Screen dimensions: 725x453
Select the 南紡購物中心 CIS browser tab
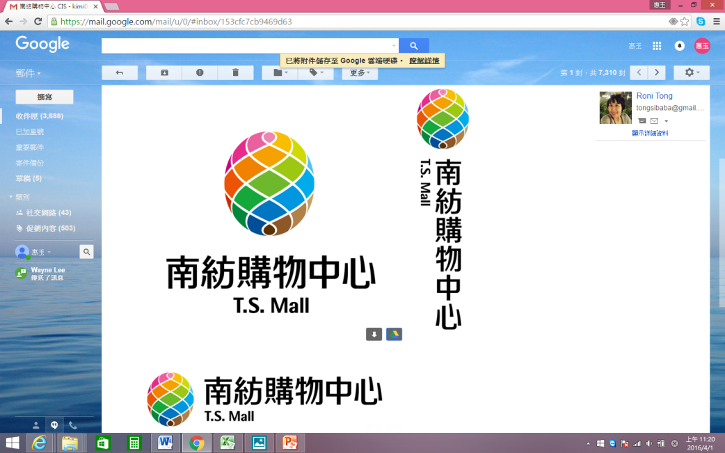(53, 6)
